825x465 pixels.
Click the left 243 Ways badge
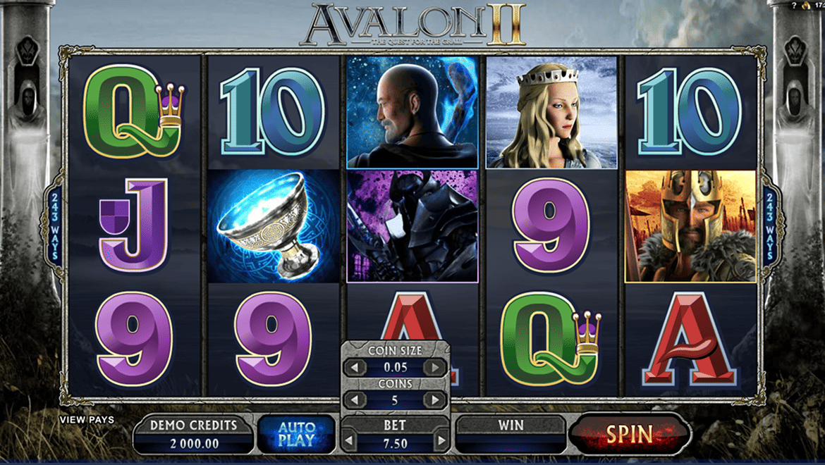coord(54,226)
